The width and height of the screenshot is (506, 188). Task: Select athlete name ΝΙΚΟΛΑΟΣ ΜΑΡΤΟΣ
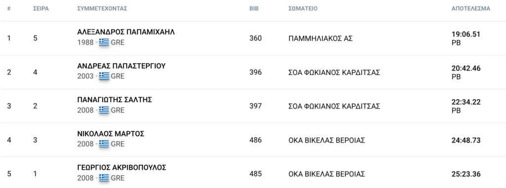[x=111, y=134]
